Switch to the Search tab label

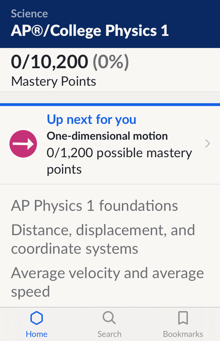point(110,334)
